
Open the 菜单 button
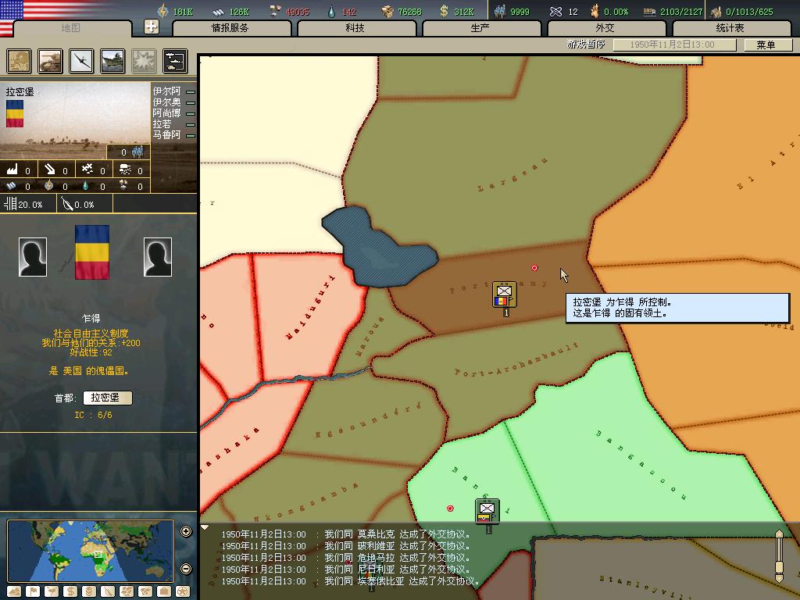coord(767,45)
